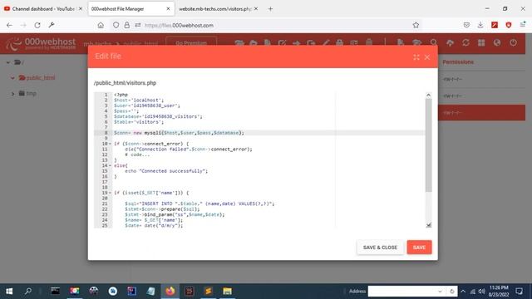This screenshot has width=532, height=299.
Task: Fold the else block at line 14
Action: (x=110, y=165)
